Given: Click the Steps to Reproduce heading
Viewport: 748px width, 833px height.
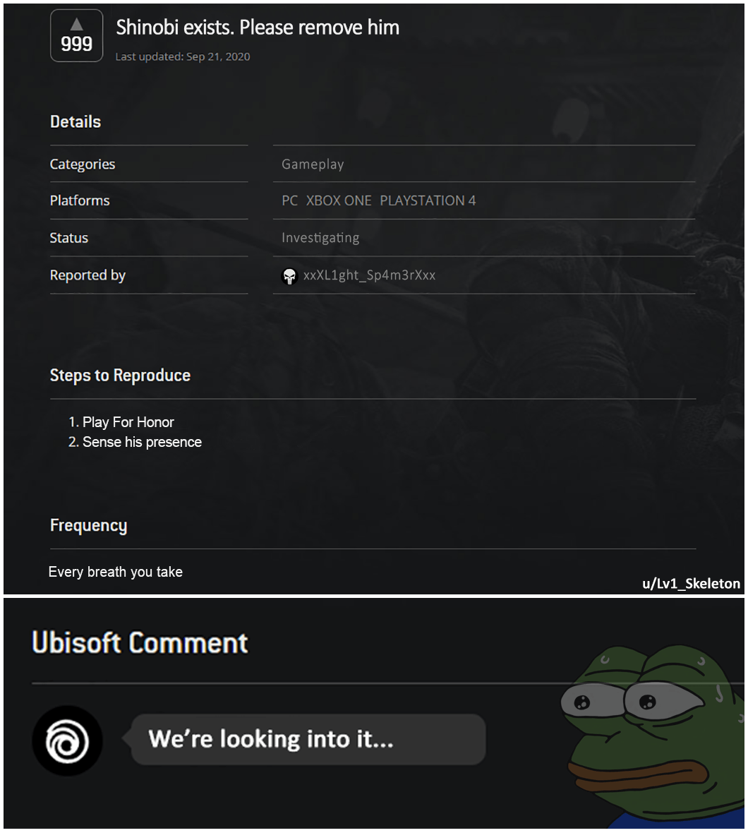Looking at the screenshot, I should point(120,376).
